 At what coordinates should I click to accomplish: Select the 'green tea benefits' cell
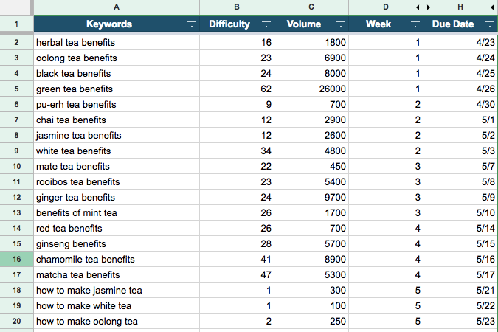coord(117,89)
